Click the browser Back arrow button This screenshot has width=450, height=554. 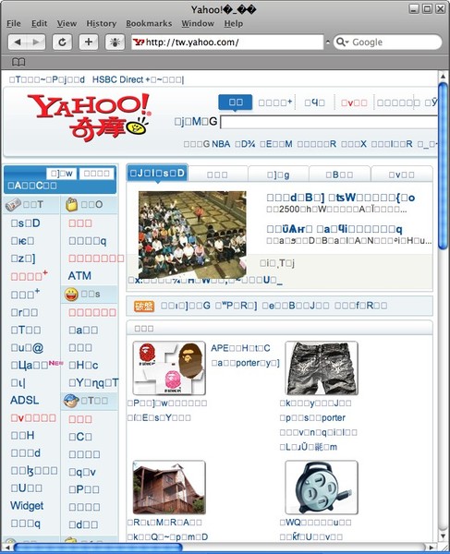18,42
